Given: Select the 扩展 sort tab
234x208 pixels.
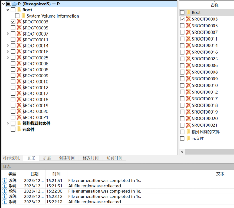Looking at the screenshot, I should [x=47, y=158].
